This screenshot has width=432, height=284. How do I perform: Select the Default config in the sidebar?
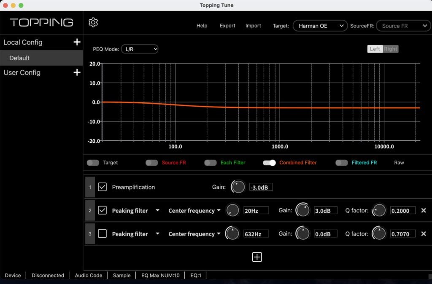tap(20, 58)
